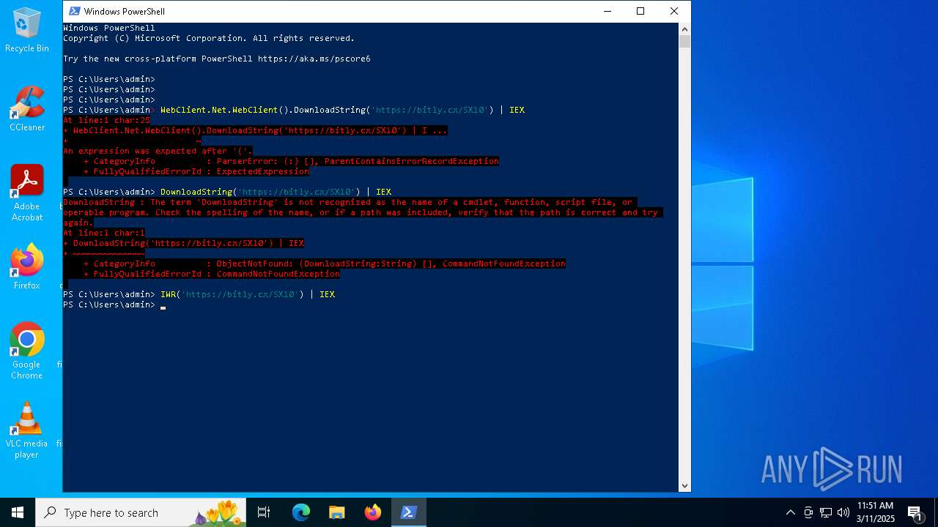Viewport: 938px width, 527px height.
Task: Select the VLC media player shortcut
Action: pyautogui.click(x=27, y=430)
